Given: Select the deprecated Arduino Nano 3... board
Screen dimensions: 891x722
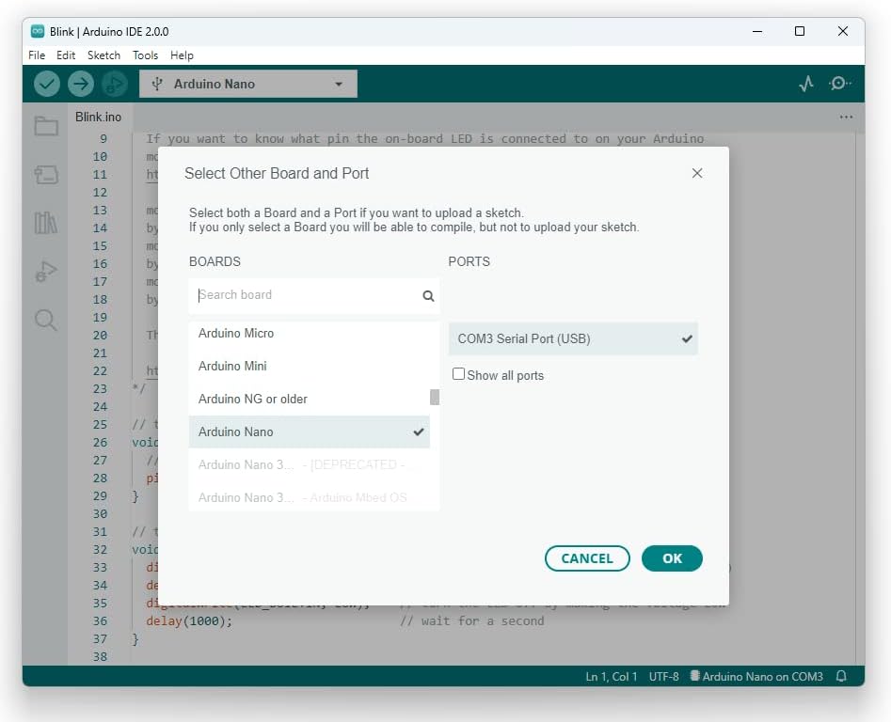Looking at the screenshot, I should pos(310,464).
